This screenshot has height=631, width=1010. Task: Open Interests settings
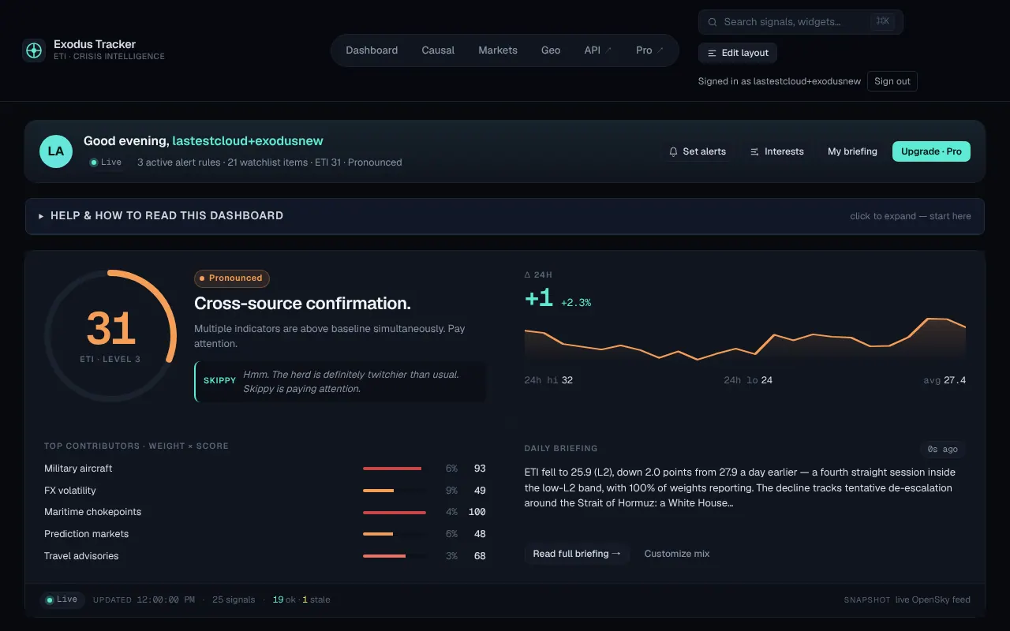[777, 151]
